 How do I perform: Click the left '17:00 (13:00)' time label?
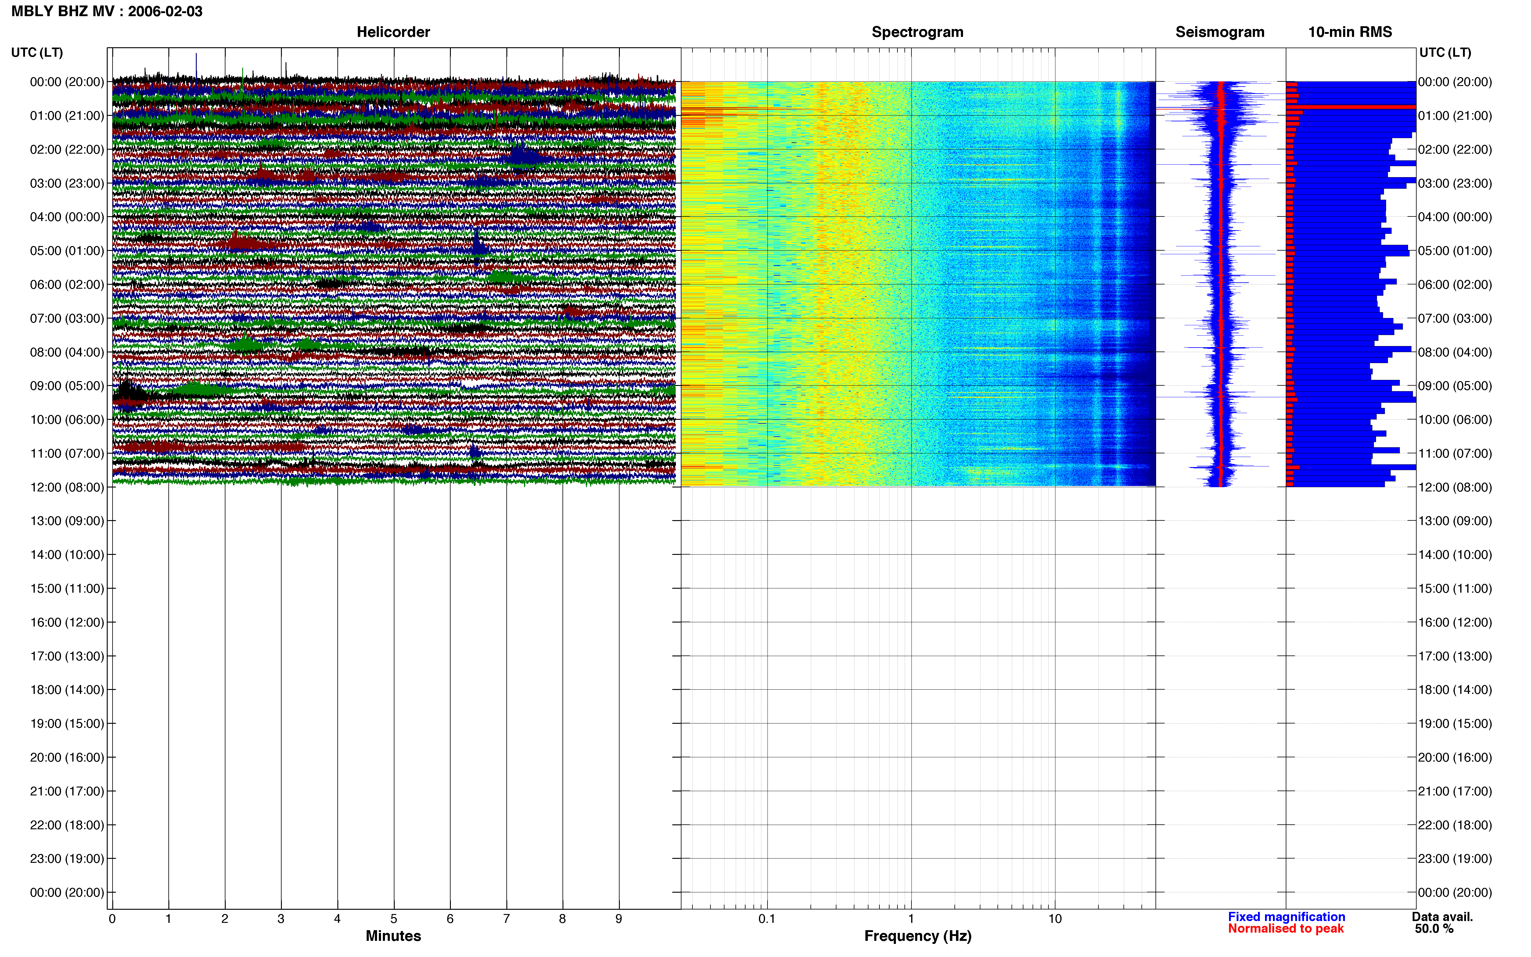pos(67,656)
